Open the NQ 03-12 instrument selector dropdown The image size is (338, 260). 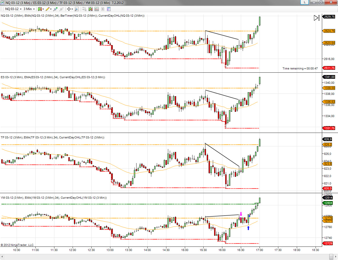point(13,9)
